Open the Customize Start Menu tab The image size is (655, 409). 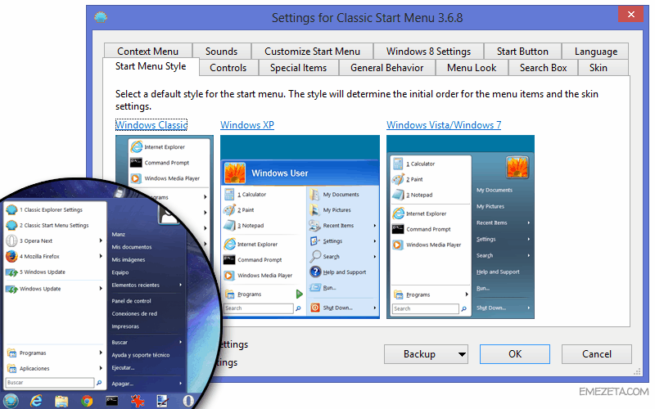tap(312, 51)
